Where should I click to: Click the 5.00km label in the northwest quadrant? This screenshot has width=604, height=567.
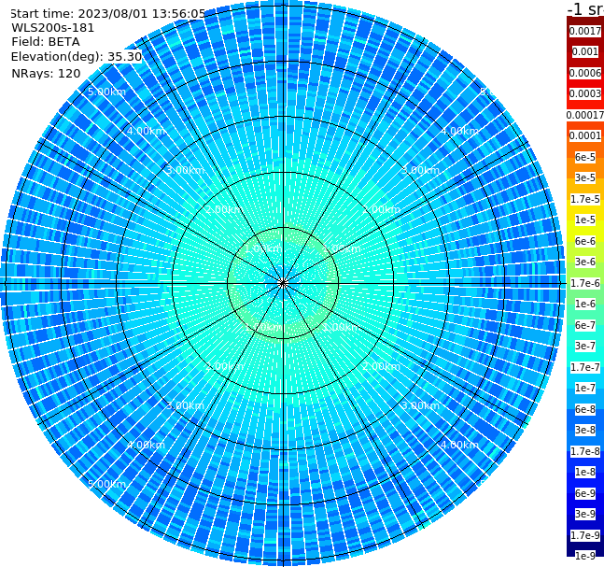tap(106, 92)
